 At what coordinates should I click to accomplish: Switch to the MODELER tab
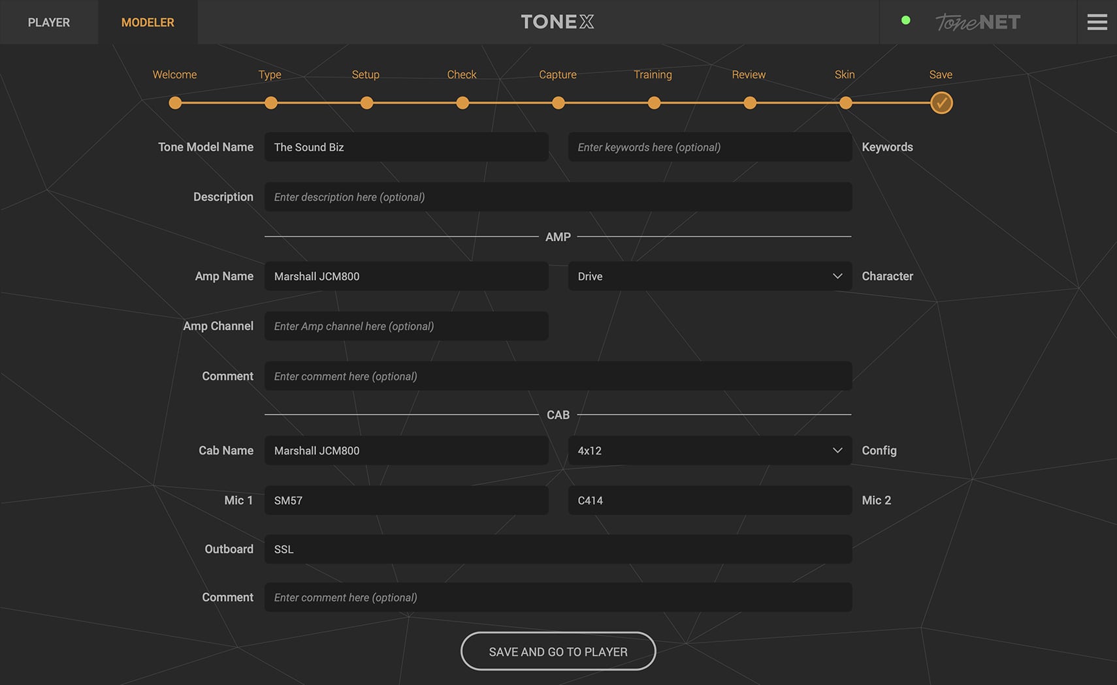[147, 22]
